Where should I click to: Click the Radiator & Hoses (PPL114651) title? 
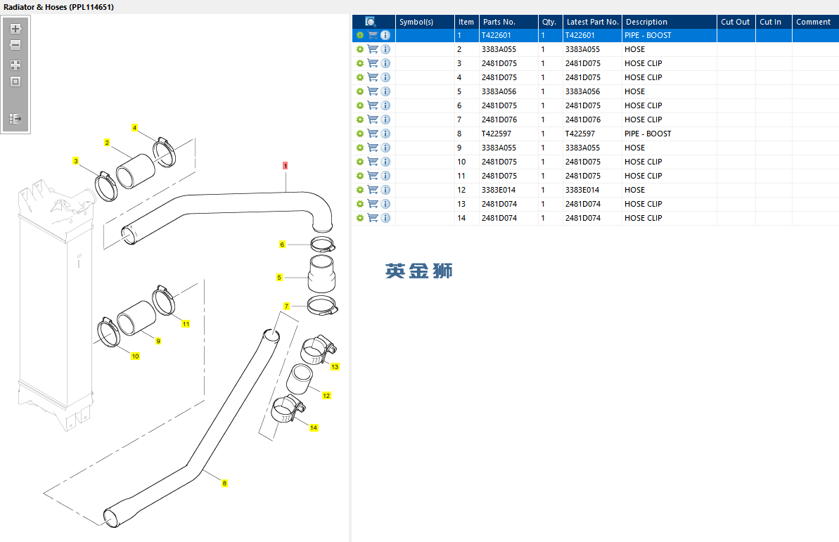[x=58, y=7]
